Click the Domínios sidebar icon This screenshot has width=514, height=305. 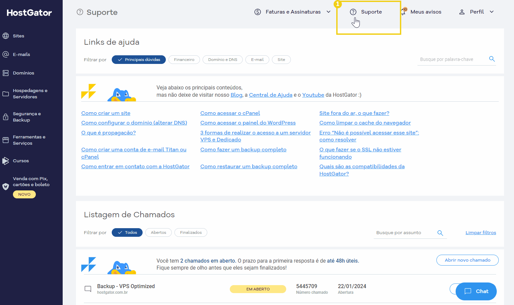pos(6,73)
